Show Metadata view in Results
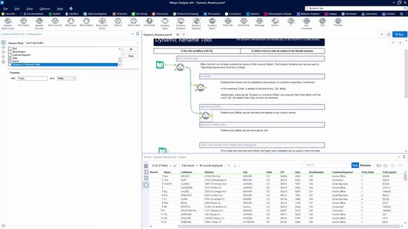 click(365, 165)
